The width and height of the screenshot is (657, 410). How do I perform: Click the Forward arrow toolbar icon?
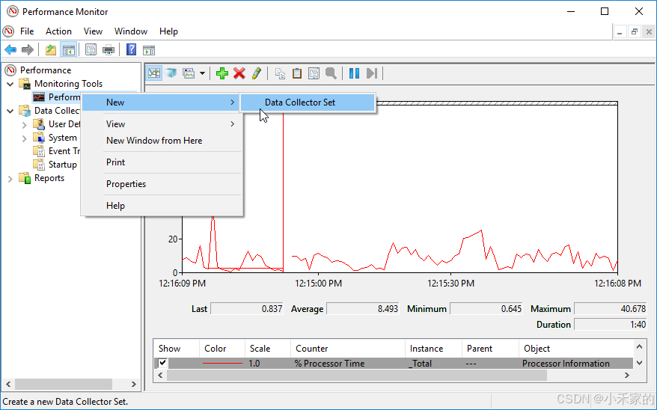point(28,50)
